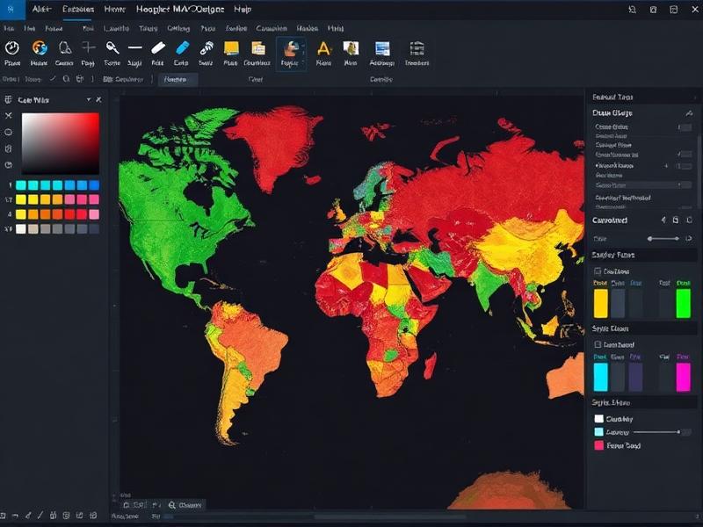The image size is (703, 527).
Task: Open the blue window-layout ribbon icon
Action: 382,48
